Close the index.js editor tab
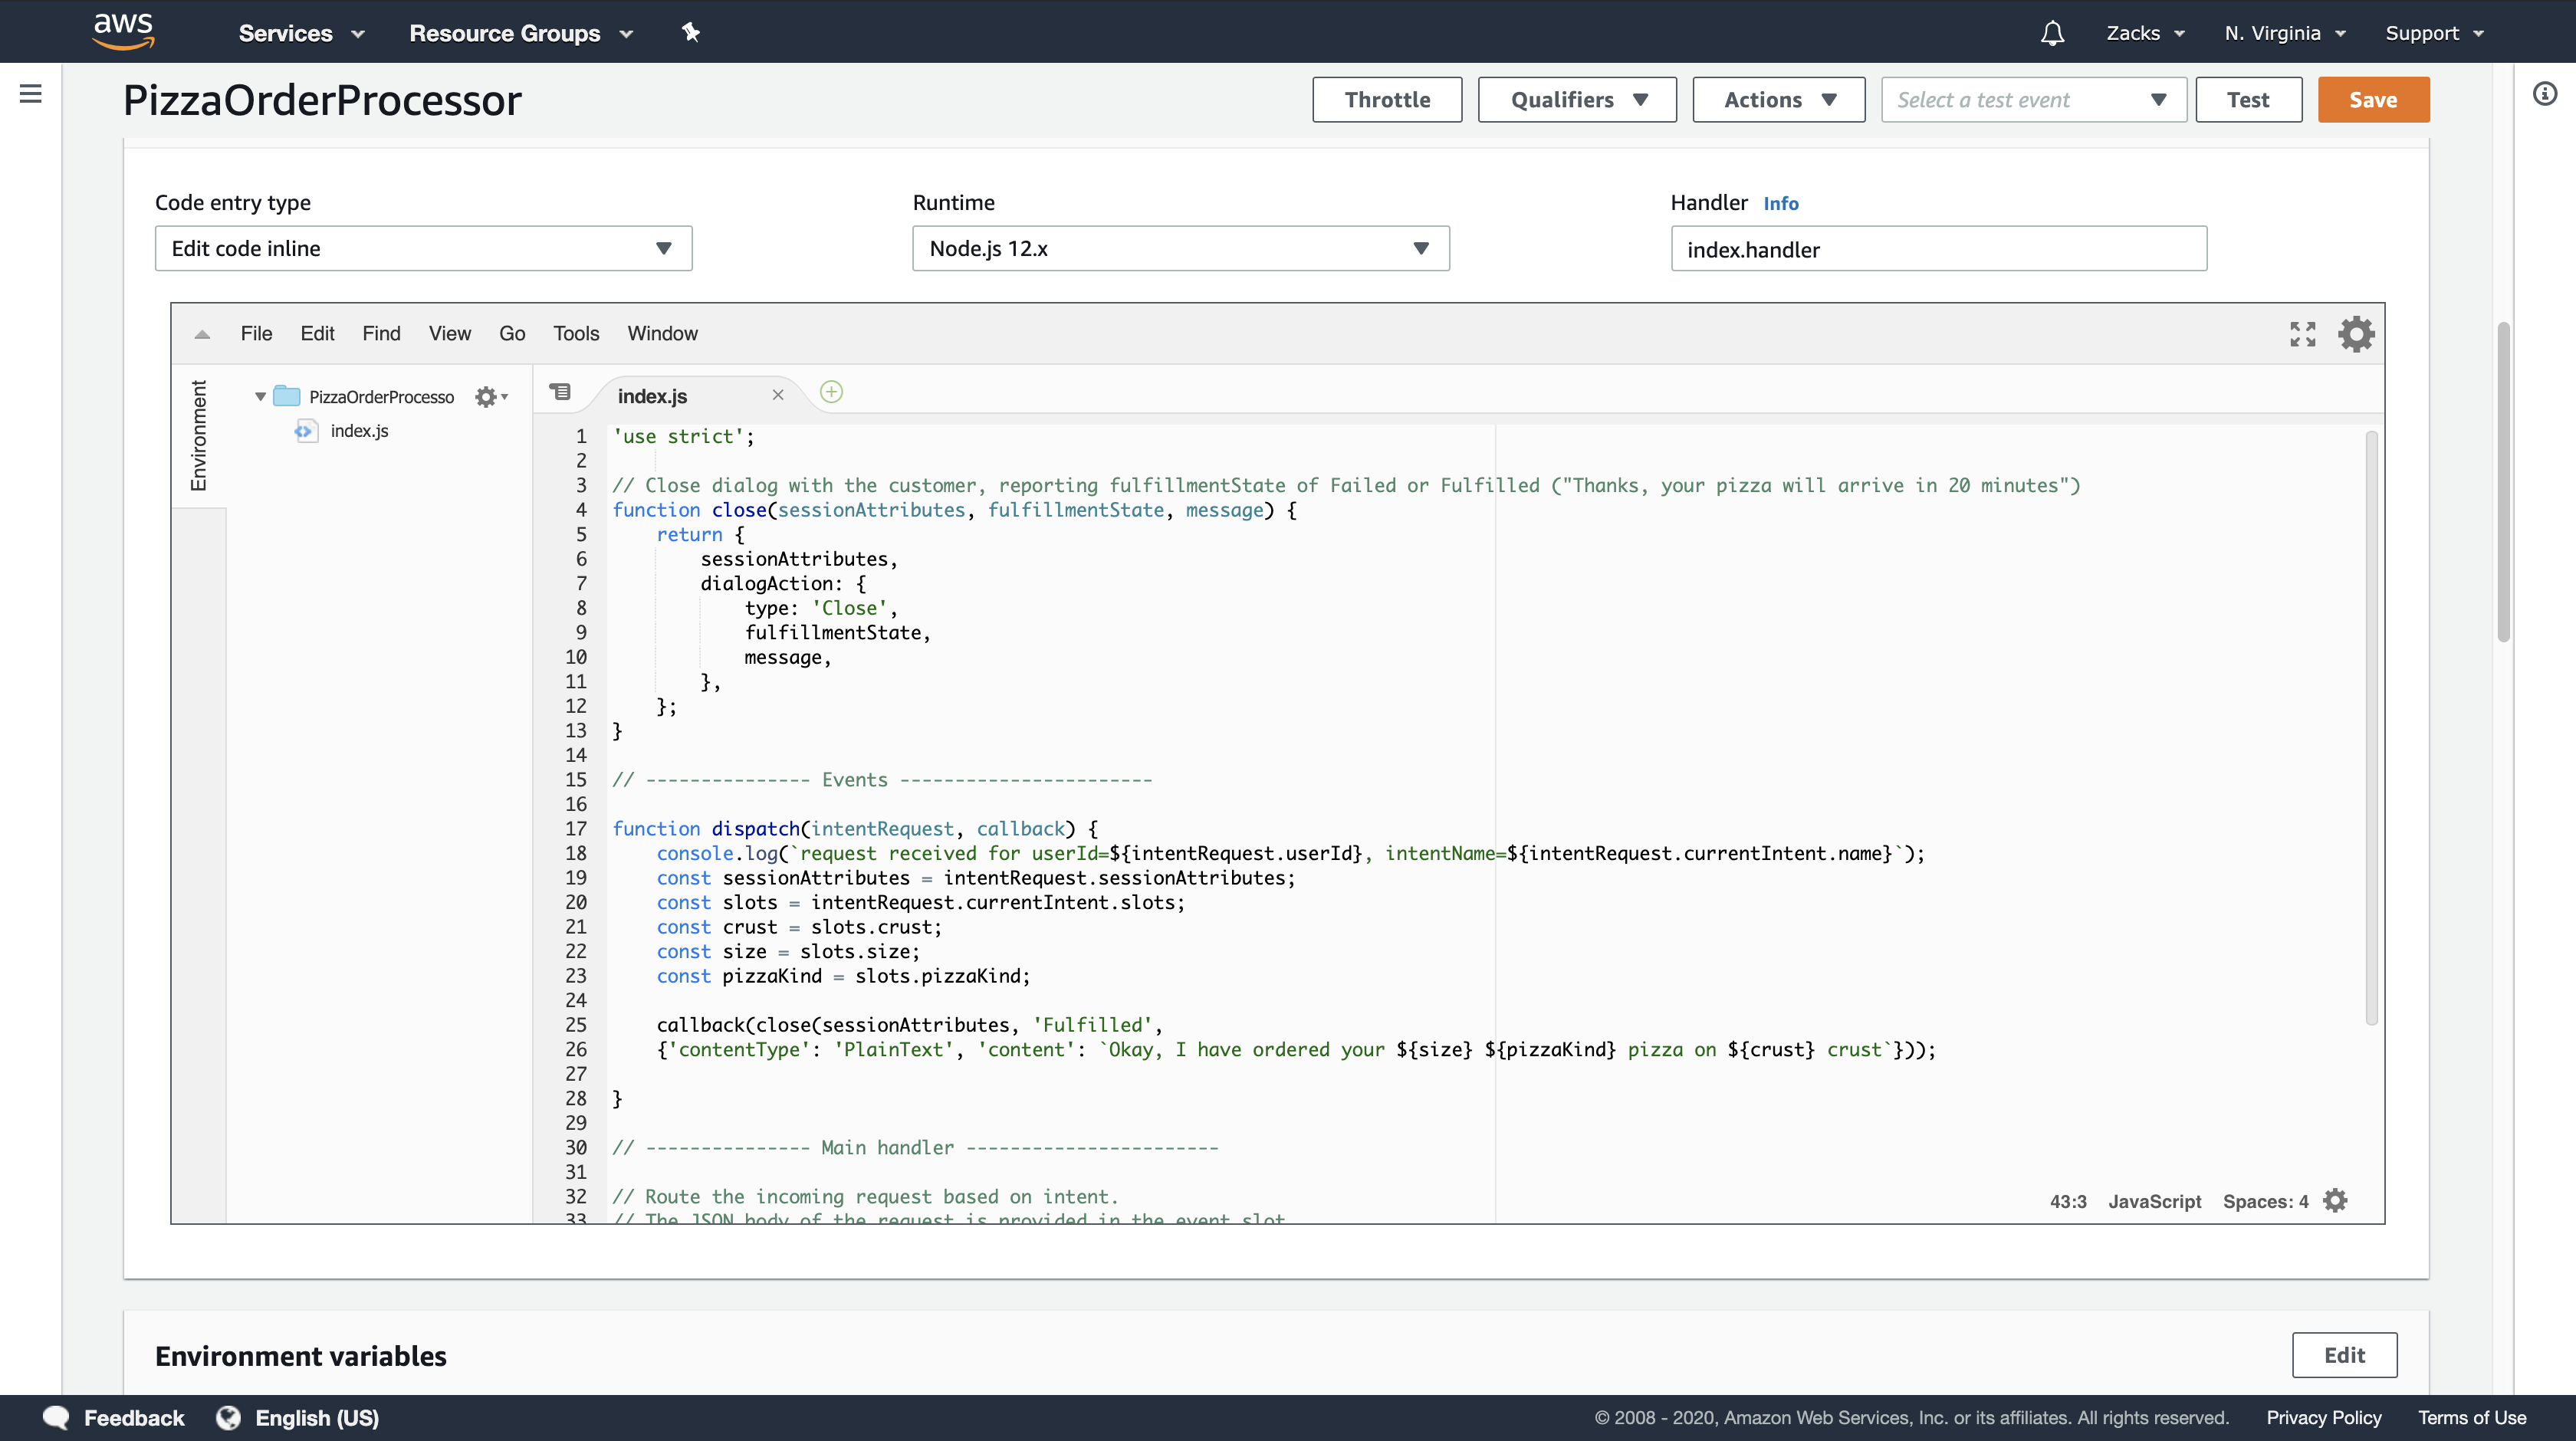The width and height of the screenshot is (2576, 1441). click(x=778, y=395)
